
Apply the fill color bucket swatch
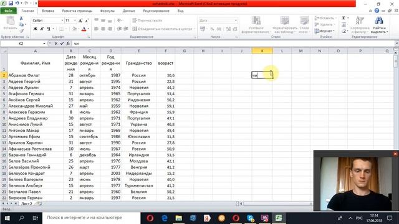[74, 29]
